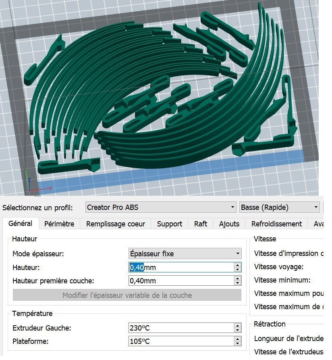Switch to the Périmètre tab
The width and height of the screenshot is (332, 360).
pyautogui.click(x=59, y=224)
